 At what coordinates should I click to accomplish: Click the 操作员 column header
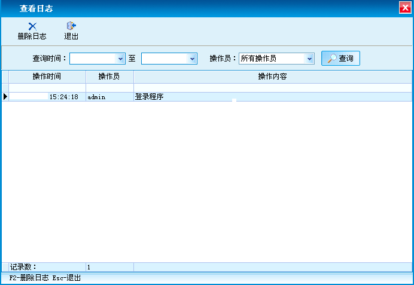click(x=109, y=76)
